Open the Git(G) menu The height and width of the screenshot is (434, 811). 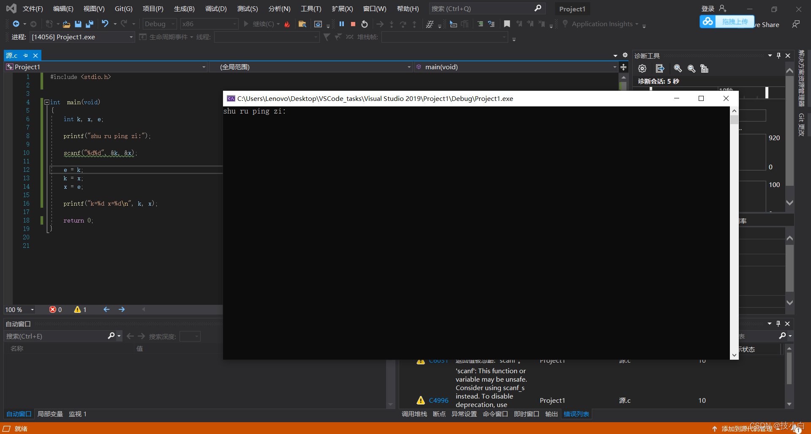pos(123,8)
